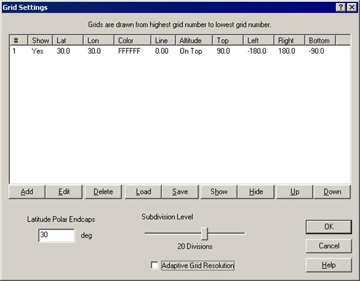The height and width of the screenshot is (281, 360).
Task: Click the Altitude column header
Action: click(x=194, y=41)
